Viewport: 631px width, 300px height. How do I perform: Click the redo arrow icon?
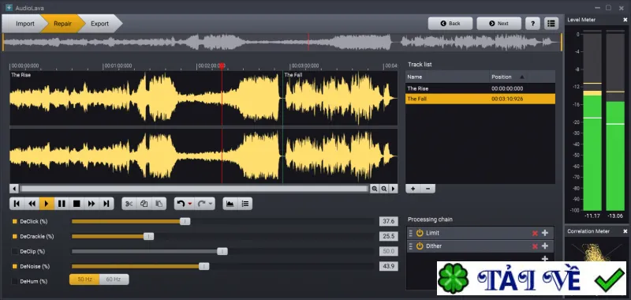click(x=202, y=204)
